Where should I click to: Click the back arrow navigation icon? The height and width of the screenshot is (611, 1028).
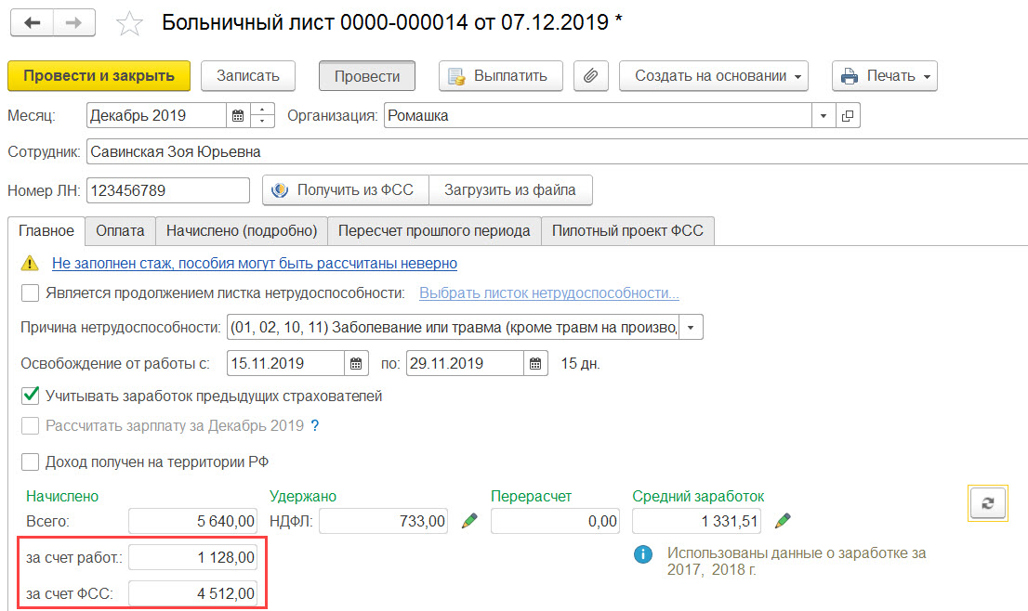pos(32,23)
